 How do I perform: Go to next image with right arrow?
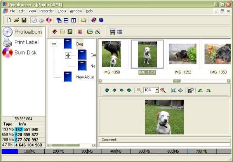122,90
